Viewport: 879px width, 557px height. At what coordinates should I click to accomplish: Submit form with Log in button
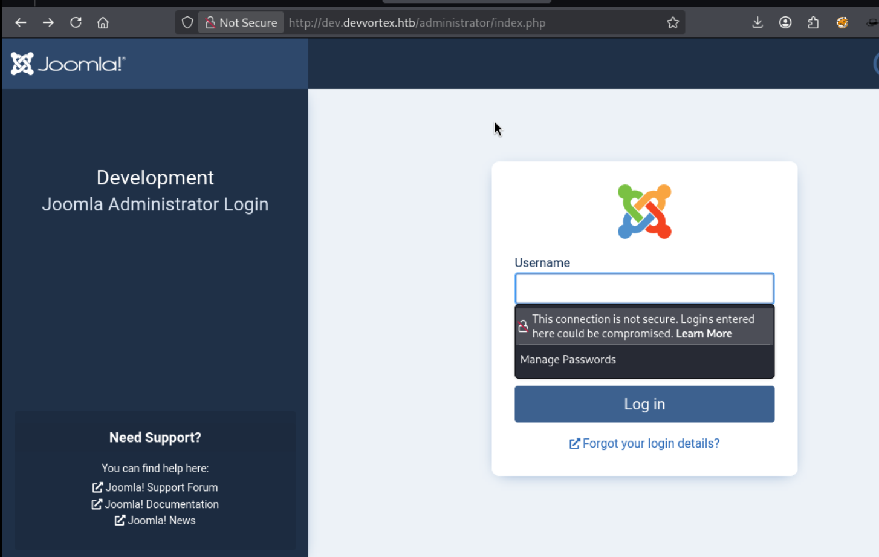point(644,404)
